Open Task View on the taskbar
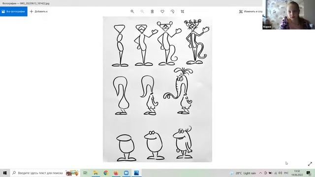Viewport: 315px width, 177px height. pos(85,173)
